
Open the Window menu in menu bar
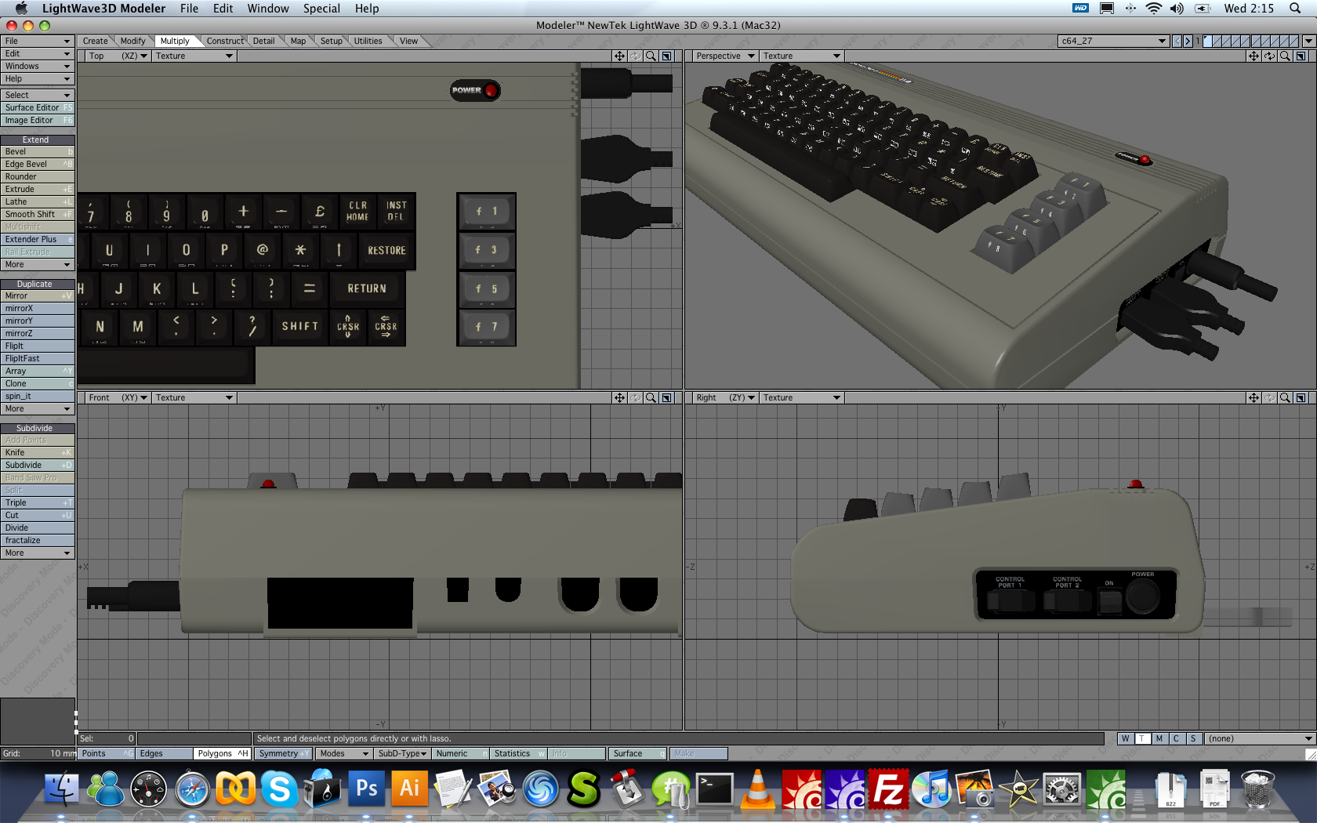(268, 9)
